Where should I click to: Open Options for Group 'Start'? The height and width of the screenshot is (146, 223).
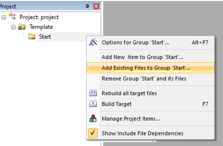click(x=151, y=42)
